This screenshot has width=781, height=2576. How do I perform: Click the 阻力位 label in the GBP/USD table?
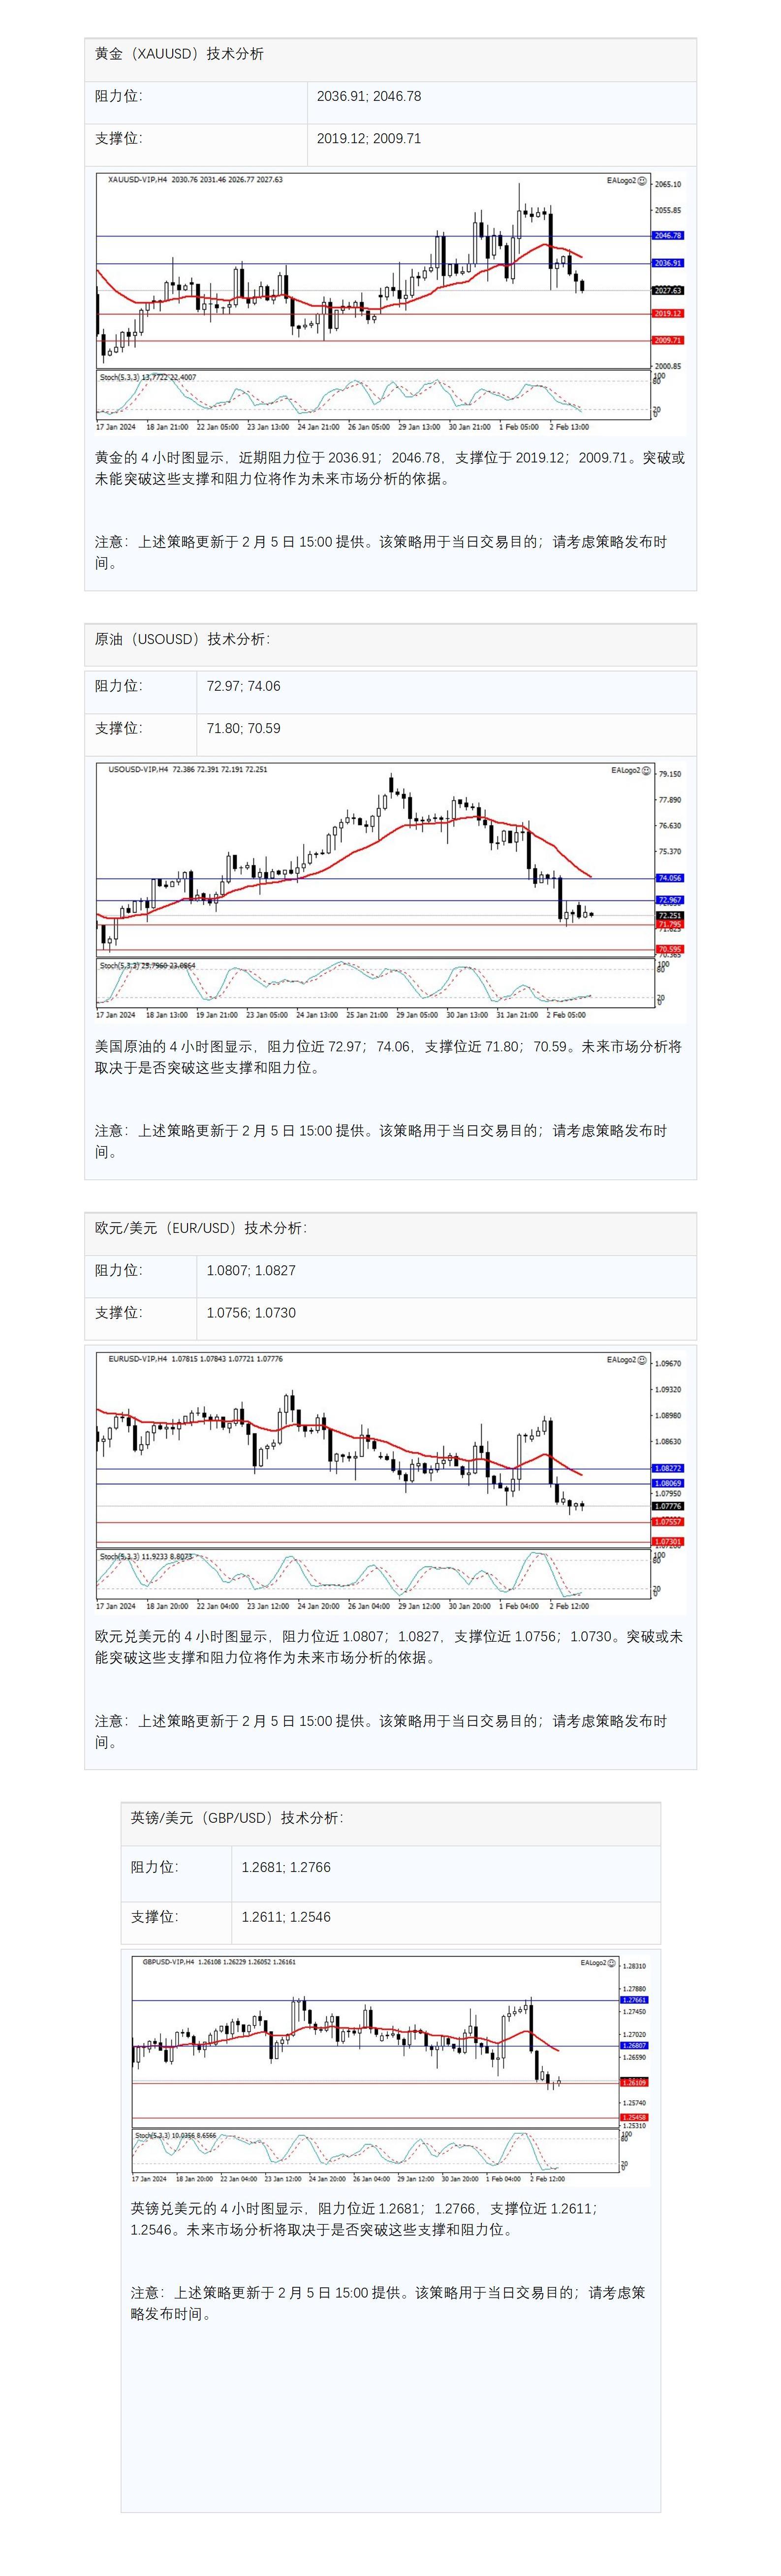pyautogui.click(x=155, y=1867)
